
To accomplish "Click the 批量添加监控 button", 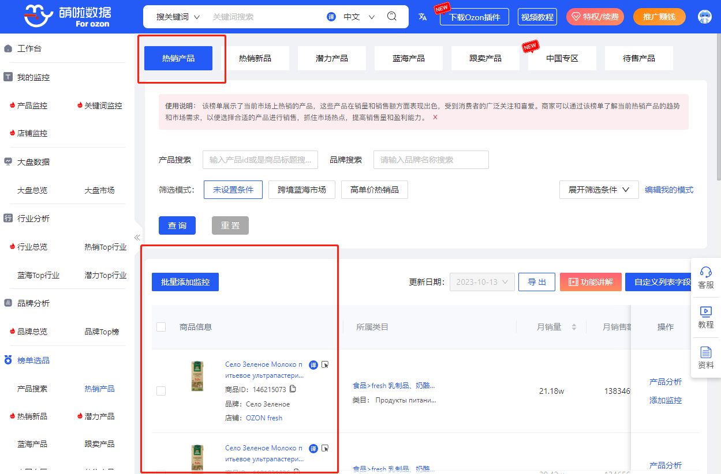I will click(185, 282).
